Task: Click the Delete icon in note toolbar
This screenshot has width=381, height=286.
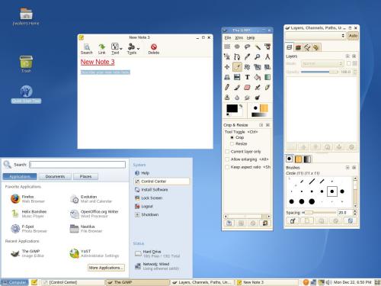Action: pyautogui.click(x=154, y=49)
